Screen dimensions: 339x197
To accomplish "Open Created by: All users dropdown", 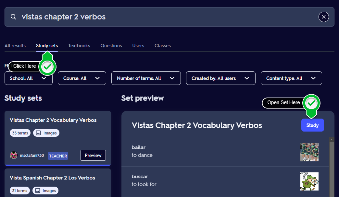I will (220, 78).
